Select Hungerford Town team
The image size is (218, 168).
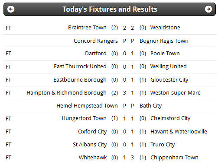point(84,118)
